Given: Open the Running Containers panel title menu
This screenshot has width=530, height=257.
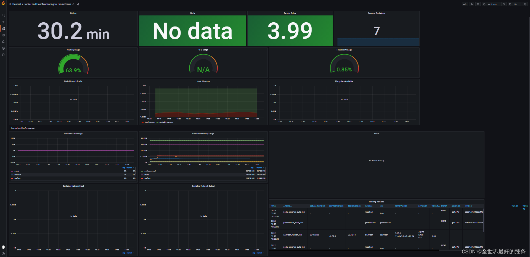Looking at the screenshot, I should pos(377,13).
